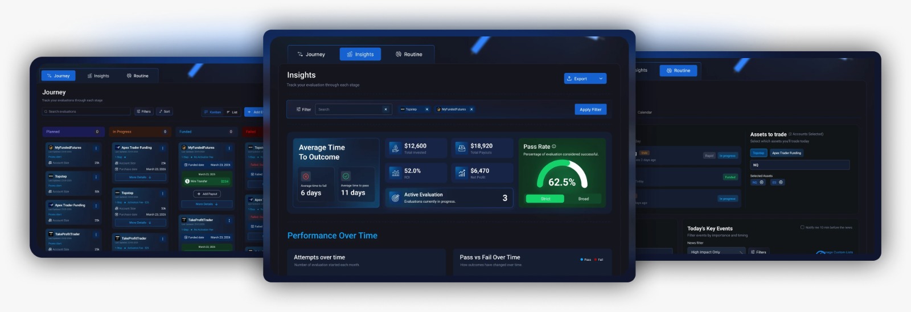Open High Impact Only news filter dropdown

[x=716, y=252]
